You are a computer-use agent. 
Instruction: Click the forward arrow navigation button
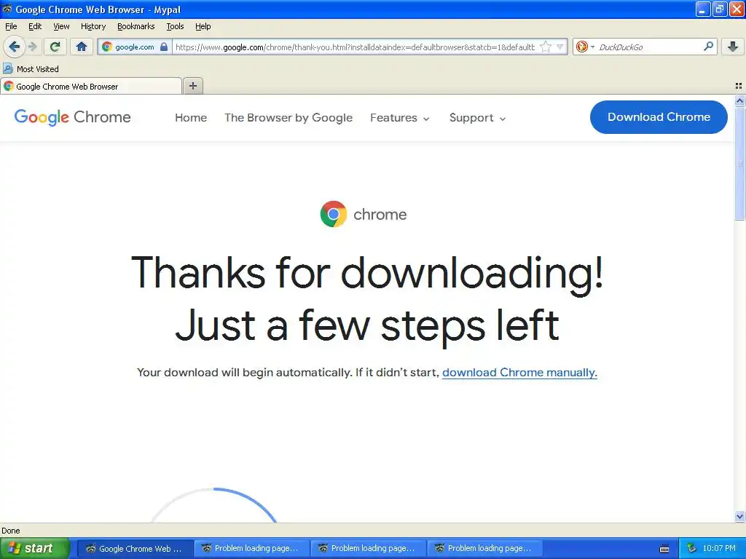(x=32, y=47)
